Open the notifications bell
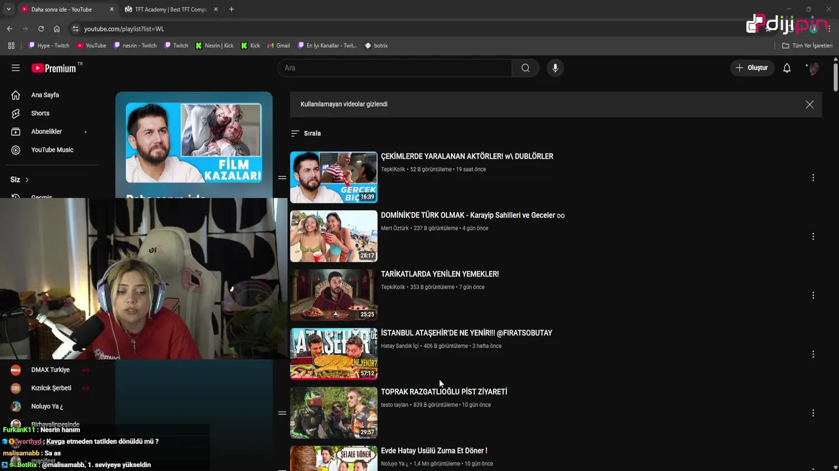Screen dimensions: 839x471 [787, 68]
